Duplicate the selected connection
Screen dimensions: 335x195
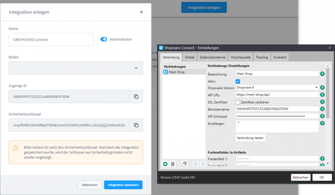click(x=184, y=164)
